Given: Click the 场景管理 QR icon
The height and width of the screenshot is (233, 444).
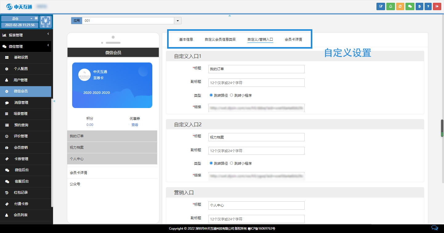Looking at the screenshot, I should click(7, 114).
